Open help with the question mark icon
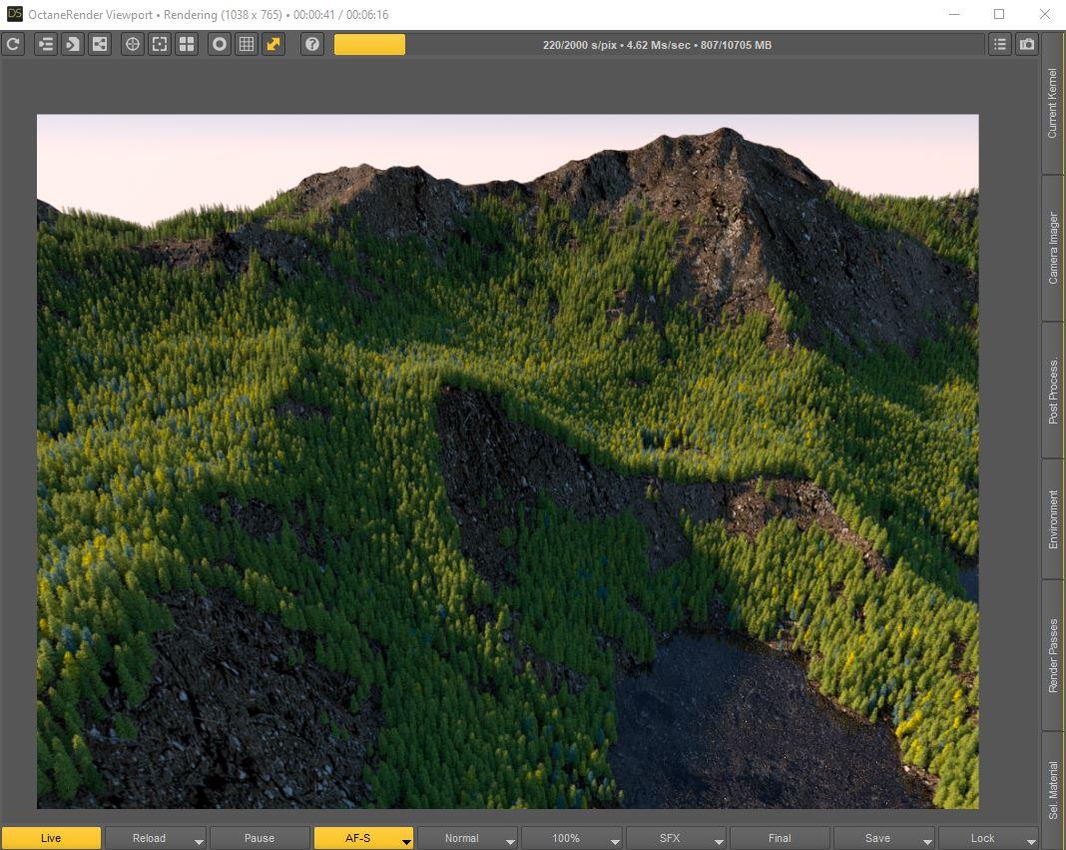 [x=312, y=45]
